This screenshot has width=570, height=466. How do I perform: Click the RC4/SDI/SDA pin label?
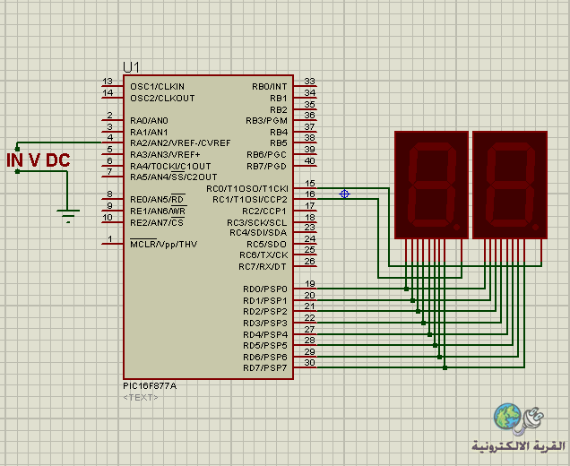(x=258, y=233)
